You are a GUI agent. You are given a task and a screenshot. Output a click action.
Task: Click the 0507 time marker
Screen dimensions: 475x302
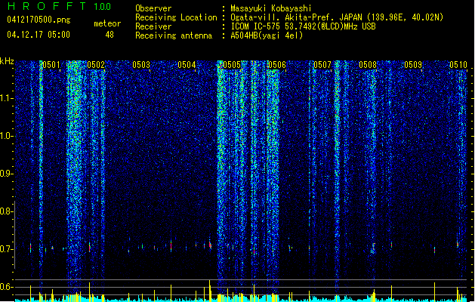[x=322, y=64]
